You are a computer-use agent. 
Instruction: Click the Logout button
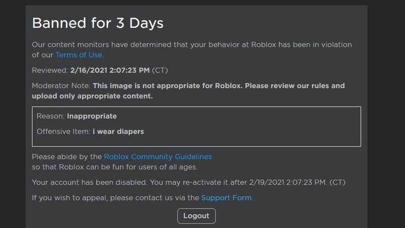click(x=196, y=216)
